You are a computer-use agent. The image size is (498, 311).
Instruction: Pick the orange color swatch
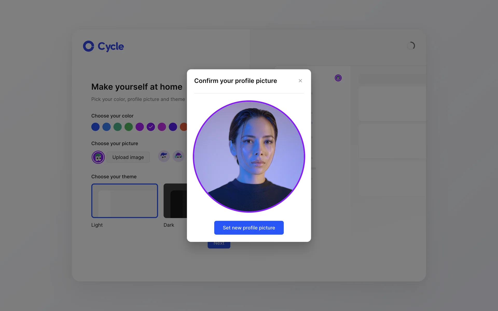(x=183, y=127)
